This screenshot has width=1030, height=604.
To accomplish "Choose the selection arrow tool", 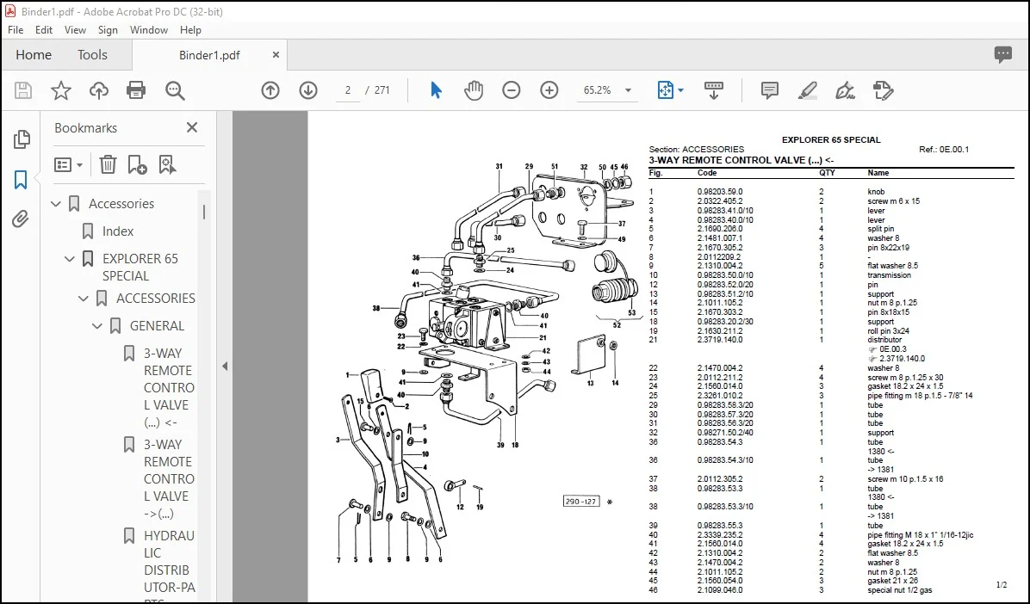I will coord(436,90).
